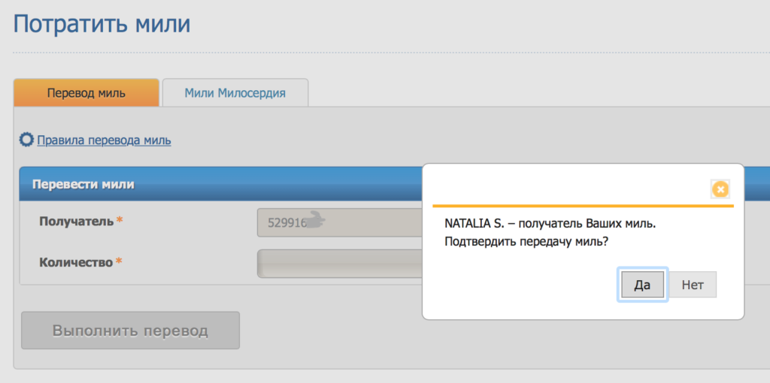Click the gear icon beside transfer rules
The height and width of the screenshot is (383, 770).
(x=26, y=140)
